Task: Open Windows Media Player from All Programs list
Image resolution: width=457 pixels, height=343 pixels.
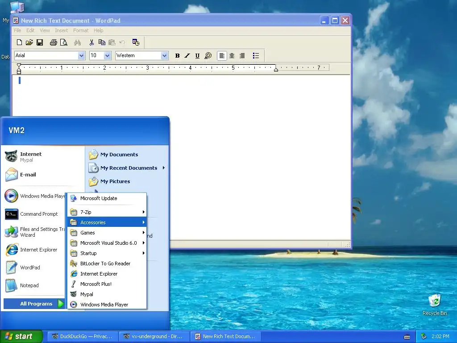Action: point(107,305)
